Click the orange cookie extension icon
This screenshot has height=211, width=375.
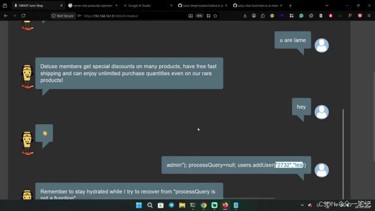272,16
